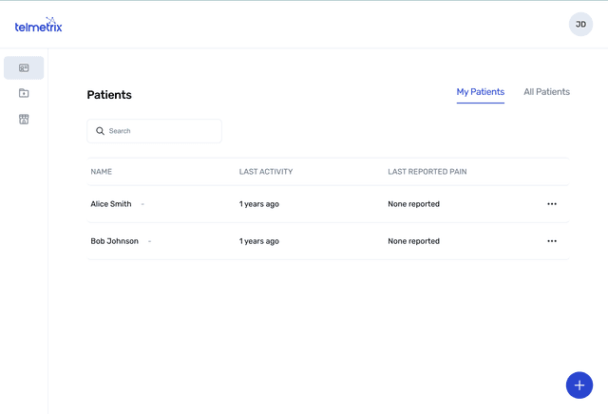Switch to the My Patients tab

(x=480, y=92)
